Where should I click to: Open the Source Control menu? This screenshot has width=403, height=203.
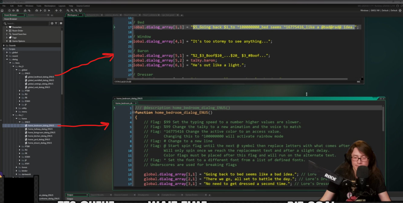pyautogui.click(x=83, y=6)
